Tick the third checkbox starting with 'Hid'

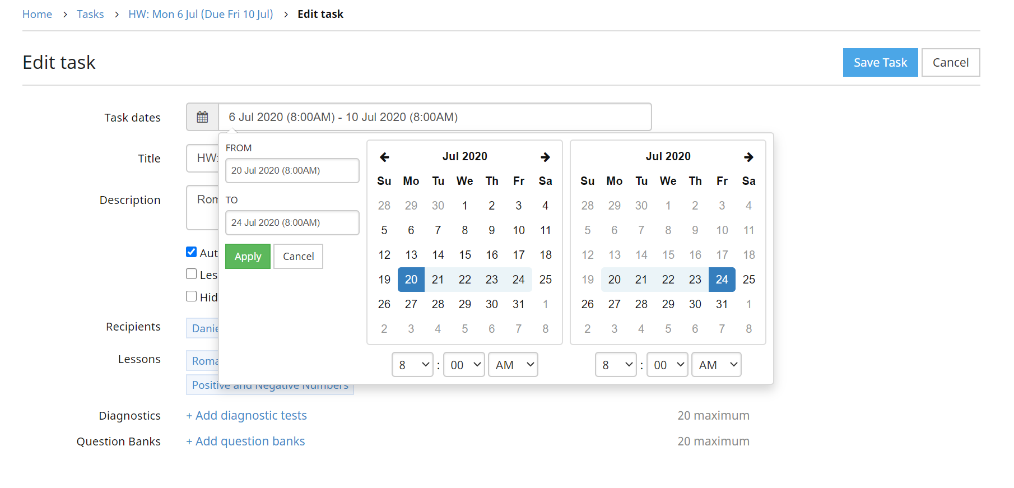coord(192,296)
